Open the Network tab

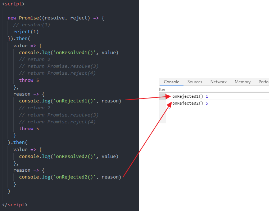[x=218, y=82]
